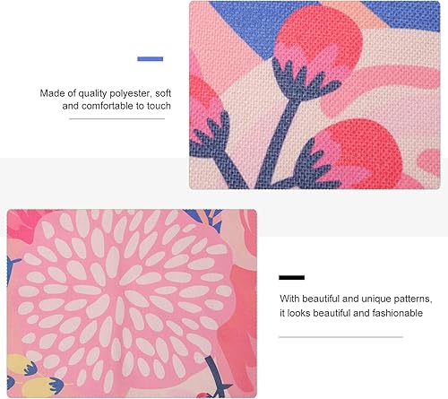The width and height of the screenshot is (448, 399).
Task: Click the lower red berry in fabric photo
Action: (358, 152)
